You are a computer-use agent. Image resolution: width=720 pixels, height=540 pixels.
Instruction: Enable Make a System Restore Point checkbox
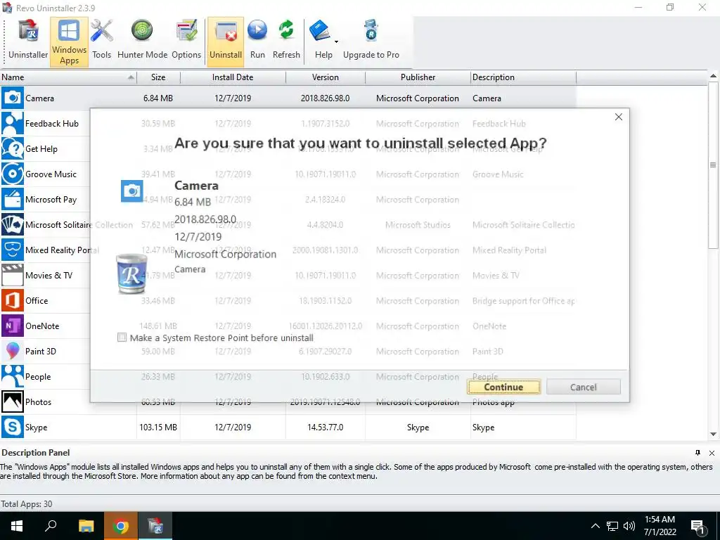122,337
